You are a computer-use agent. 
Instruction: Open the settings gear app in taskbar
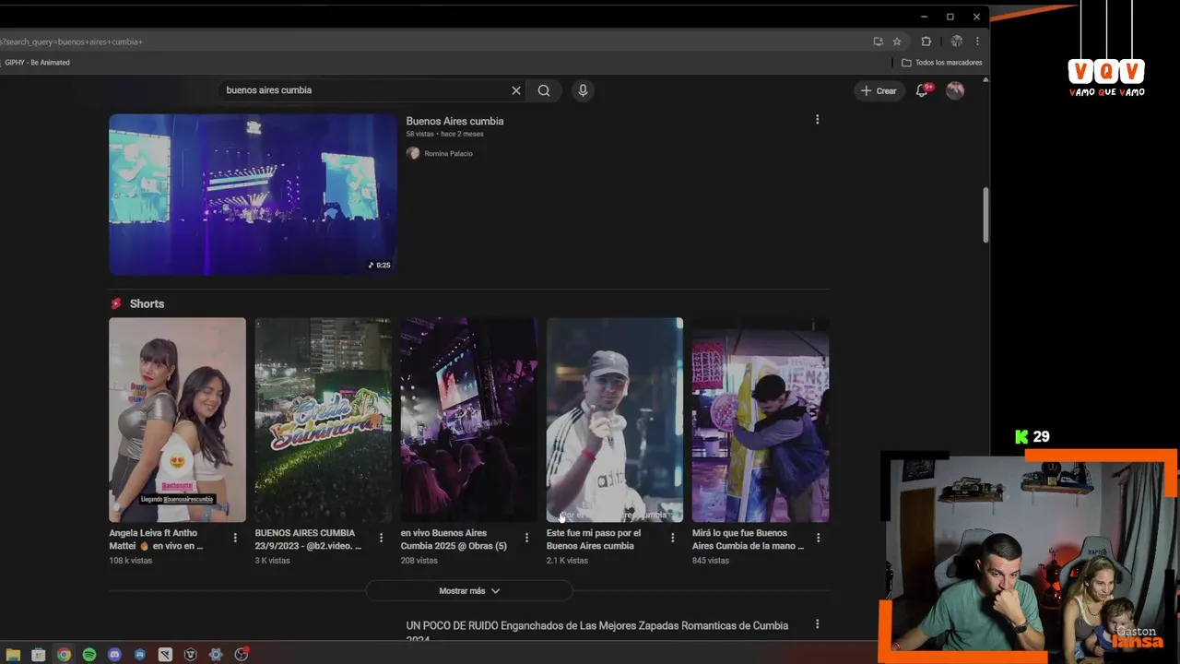tap(216, 655)
